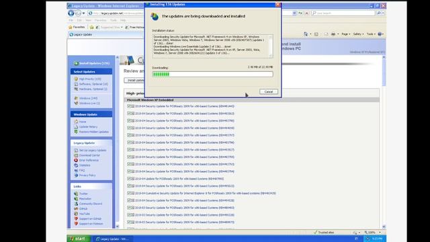Open the Edit menu
This screenshot has width=430, height=242.
pos(79,20)
